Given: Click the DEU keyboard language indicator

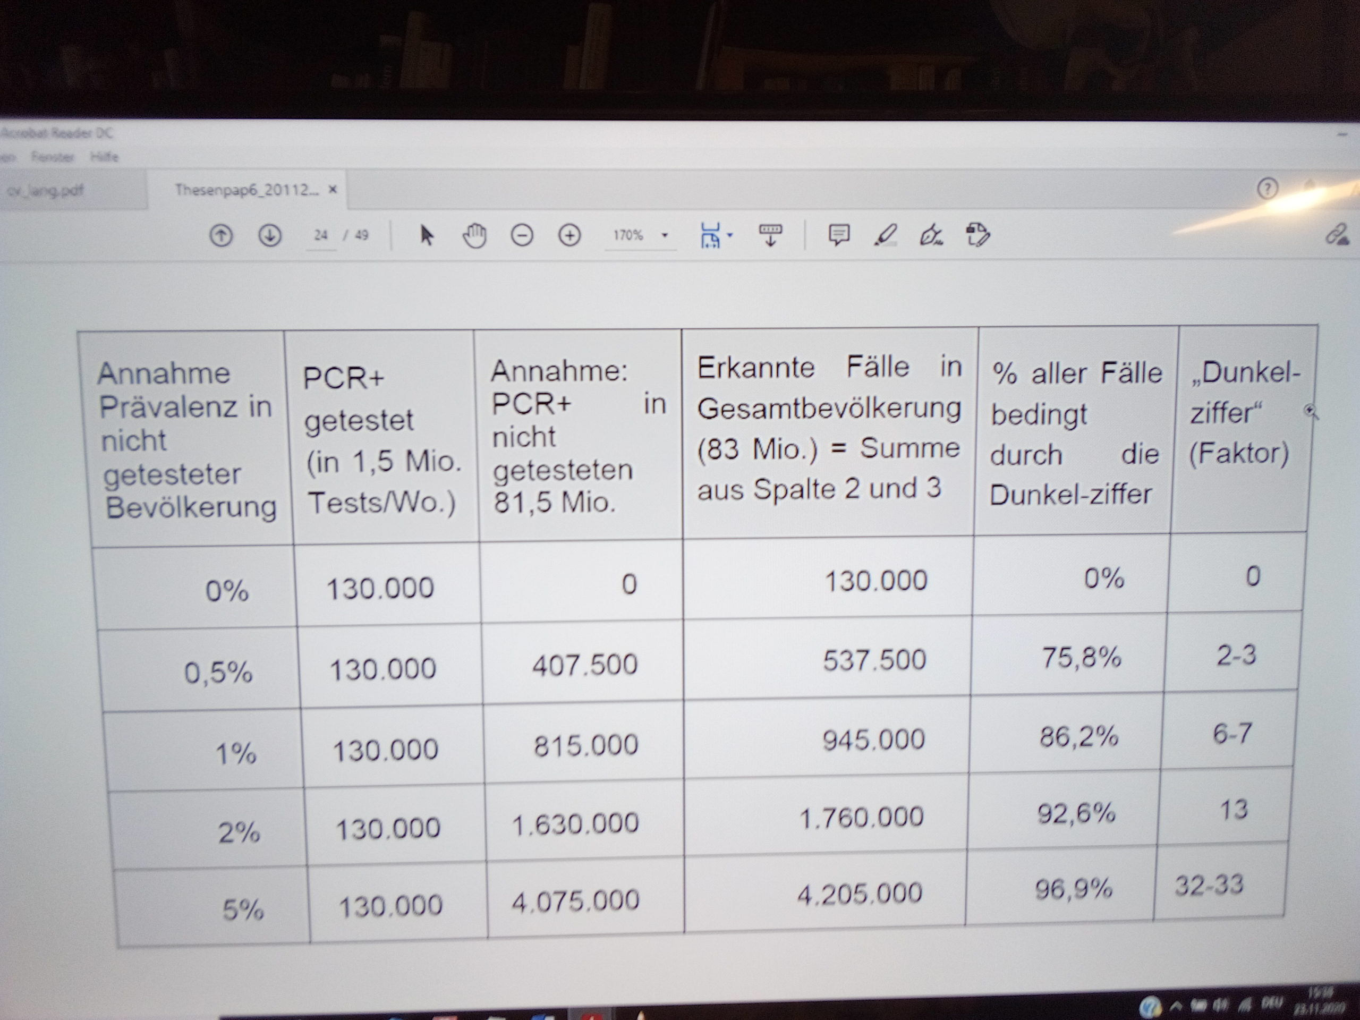Looking at the screenshot, I should (x=1271, y=1004).
